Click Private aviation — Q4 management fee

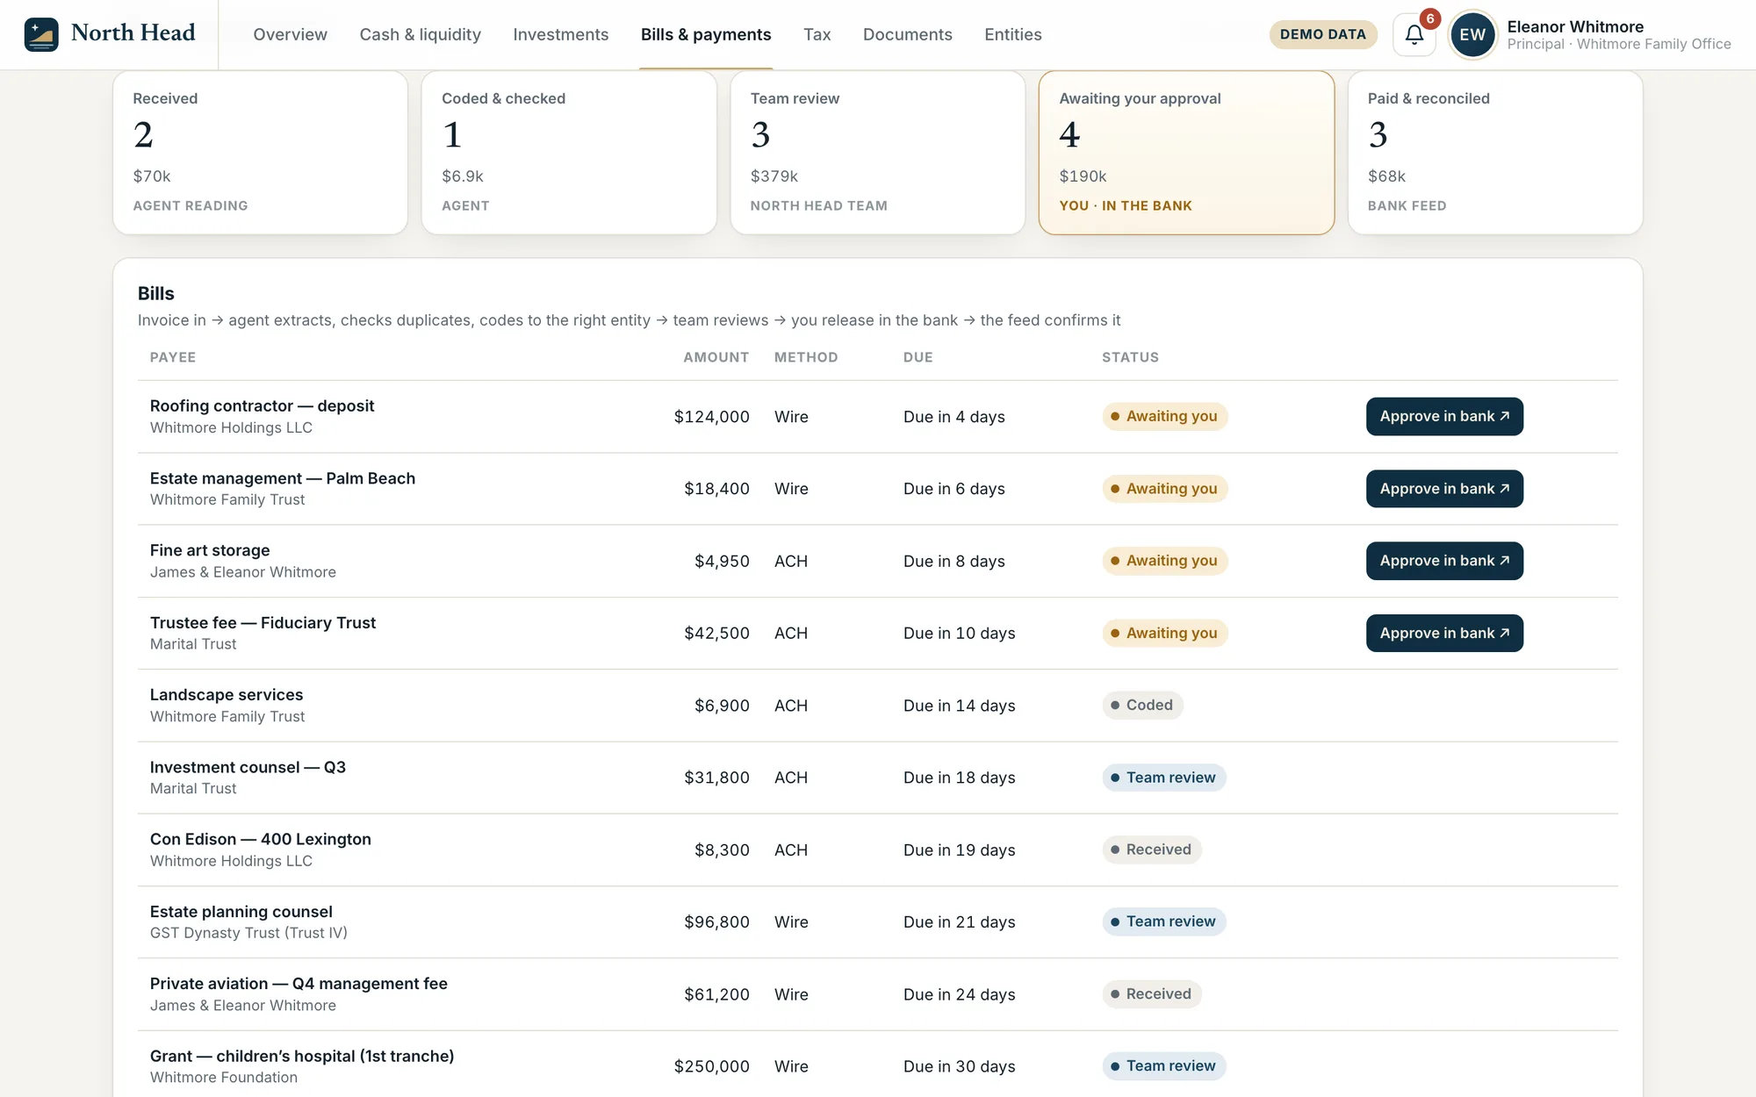[299, 984]
